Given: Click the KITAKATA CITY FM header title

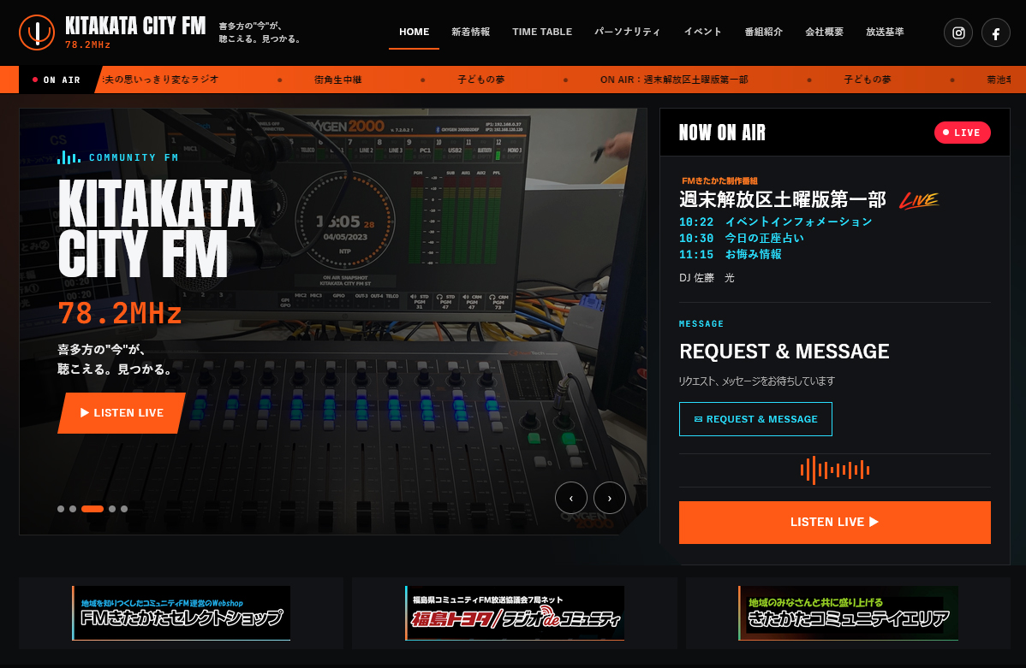Looking at the screenshot, I should (135, 27).
